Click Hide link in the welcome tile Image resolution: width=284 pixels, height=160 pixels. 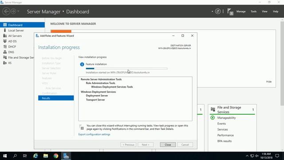[269, 82]
